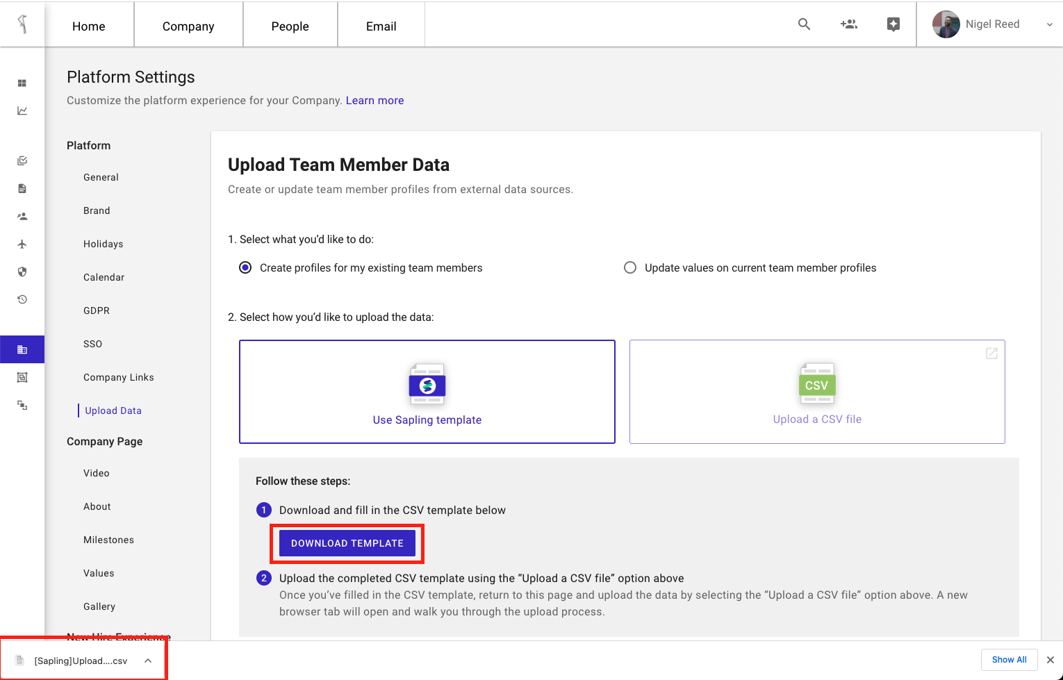Select Create profiles for existing team members
The height and width of the screenshot is (680, 1063).
[x=245, y=268]
